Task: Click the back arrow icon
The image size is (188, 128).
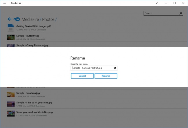Action: pyautogui.click(x=10, y=19)
